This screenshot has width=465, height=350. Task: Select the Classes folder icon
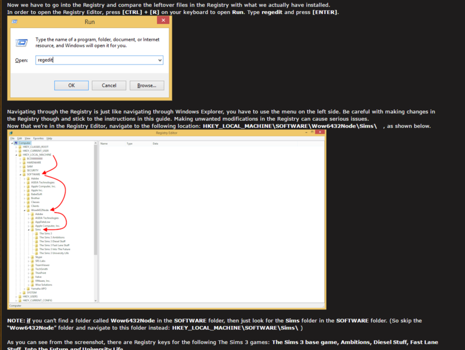(x=28, y=202)
